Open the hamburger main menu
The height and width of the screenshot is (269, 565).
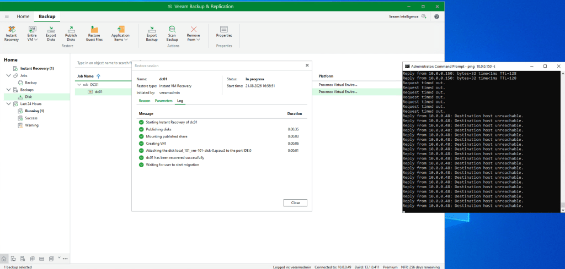coord(7,17)
